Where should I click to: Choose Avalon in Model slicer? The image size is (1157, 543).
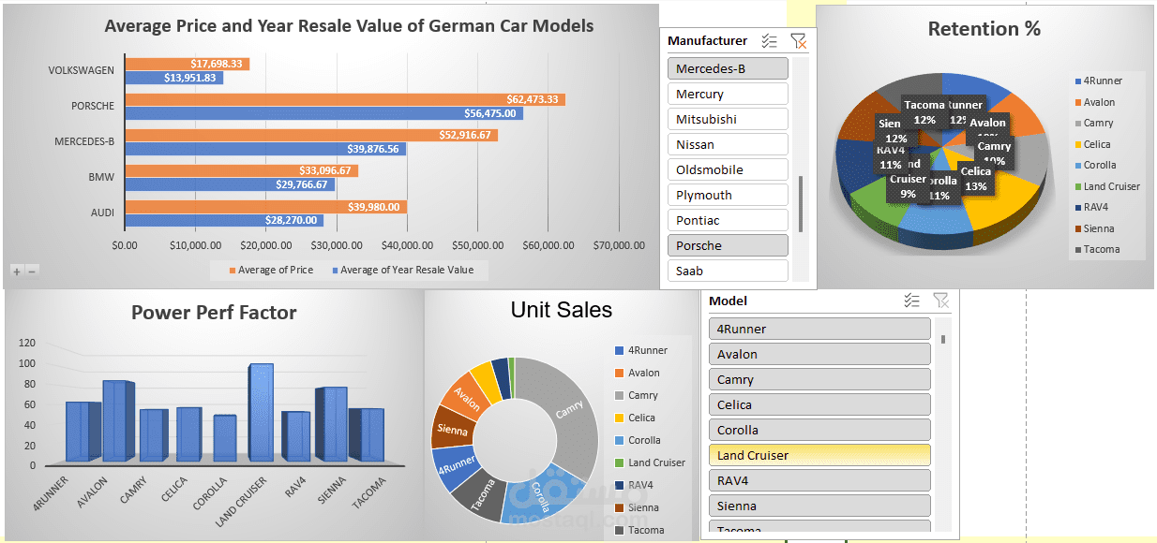click(x=819, y=354)
